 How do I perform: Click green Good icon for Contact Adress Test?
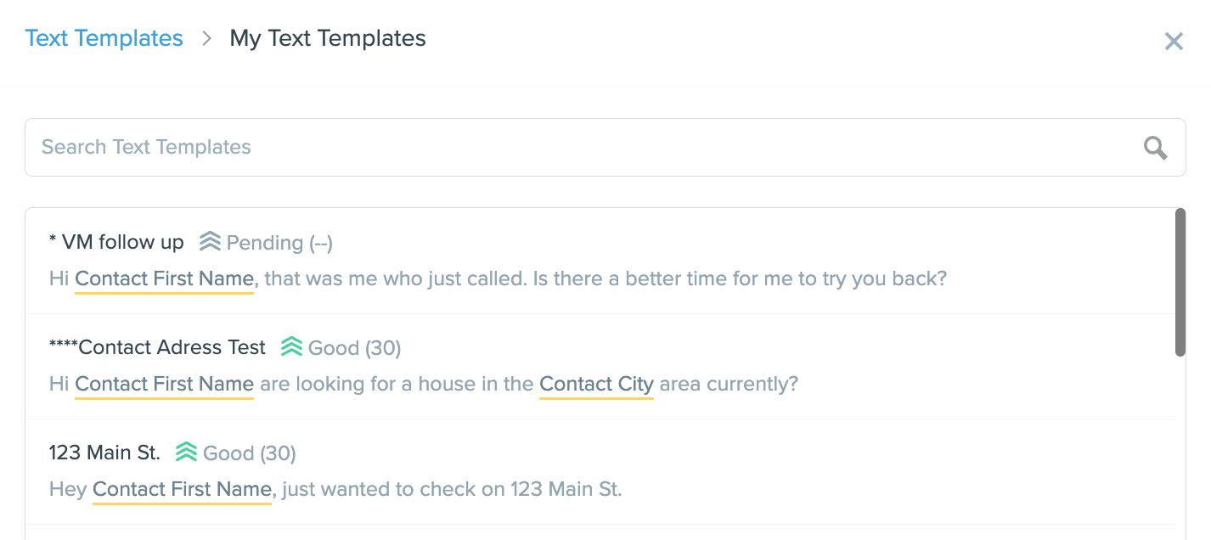click(x=291, y=346)
